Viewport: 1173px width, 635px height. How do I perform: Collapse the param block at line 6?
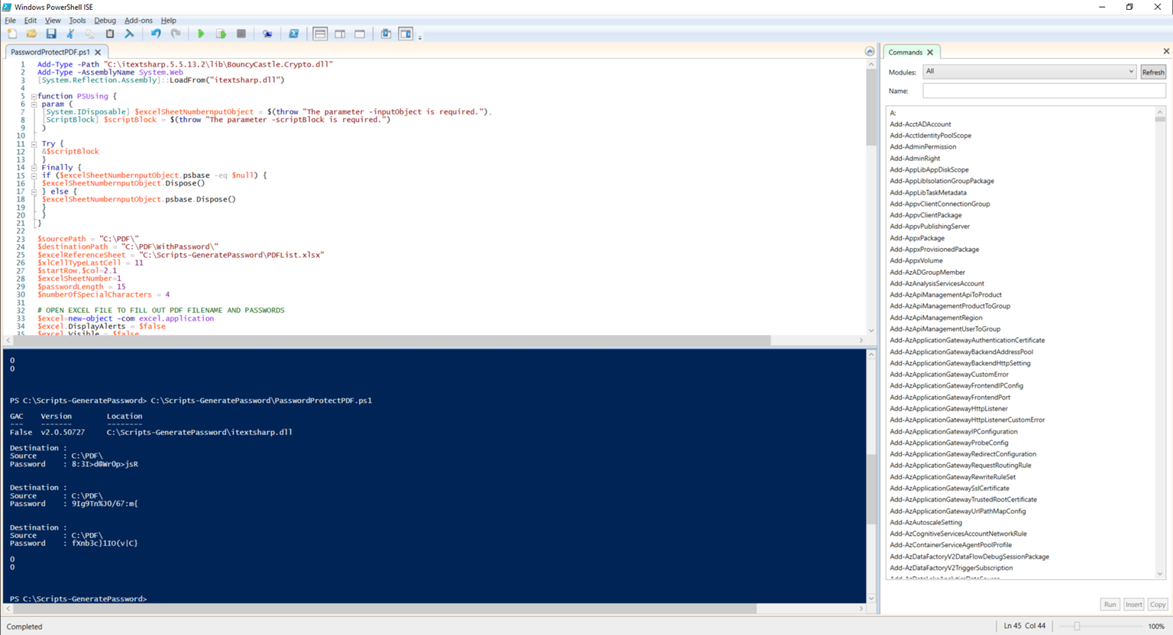coord(34,104)
